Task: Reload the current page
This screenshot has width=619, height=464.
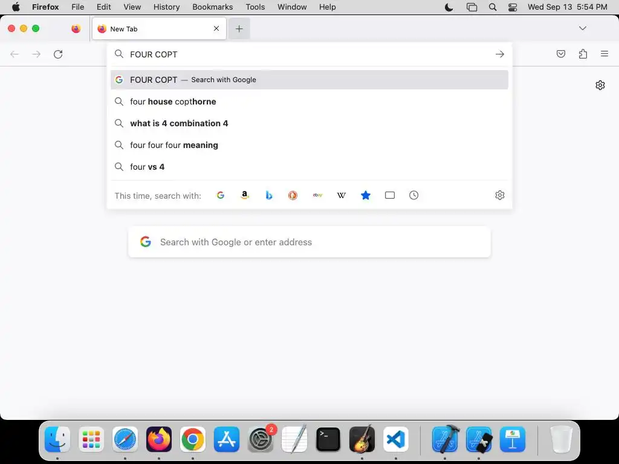Action: tap(58, 54)
